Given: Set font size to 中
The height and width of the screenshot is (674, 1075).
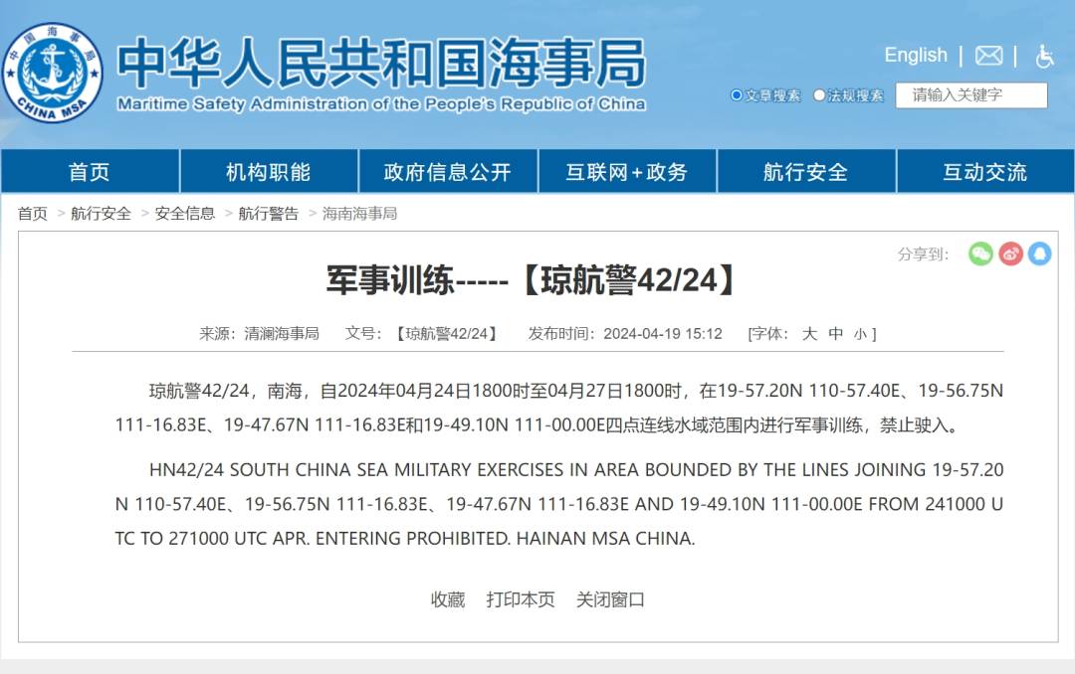Looking at the screenshot, I should coord(835,334).
